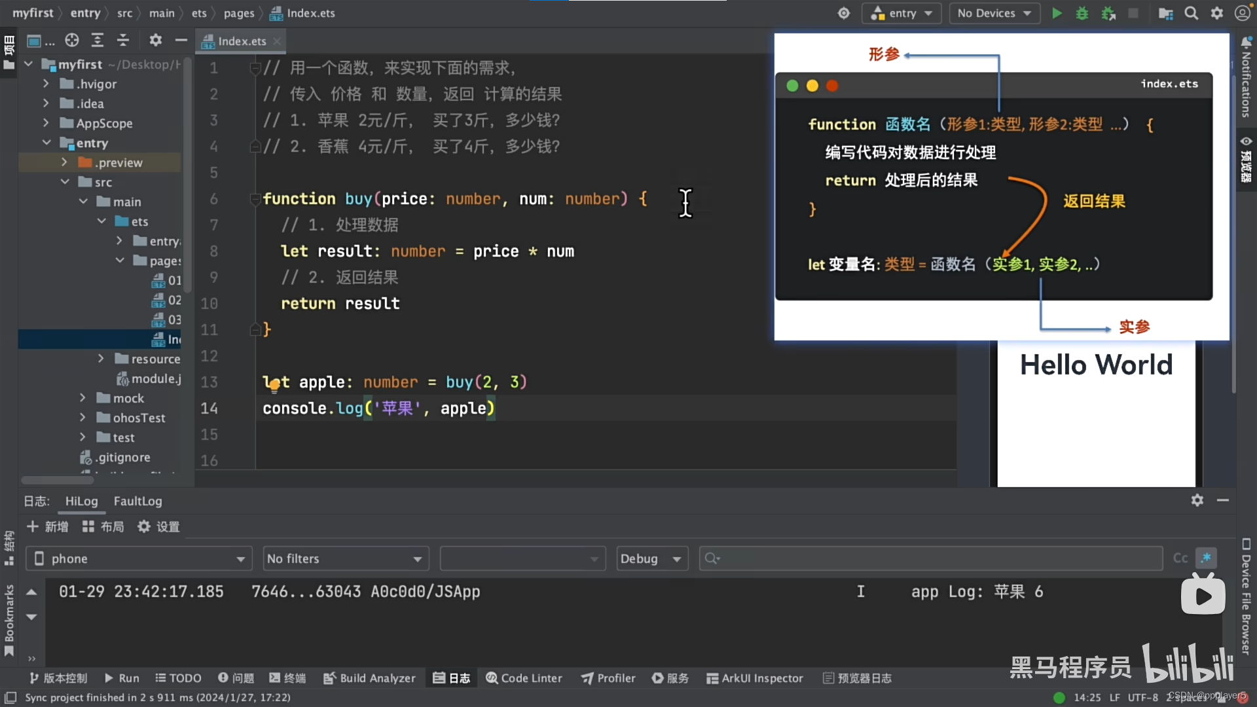Viewport: 1257px width, 707px height.
Task: Click the green Run play icon
Action: tap(1057, 13)
